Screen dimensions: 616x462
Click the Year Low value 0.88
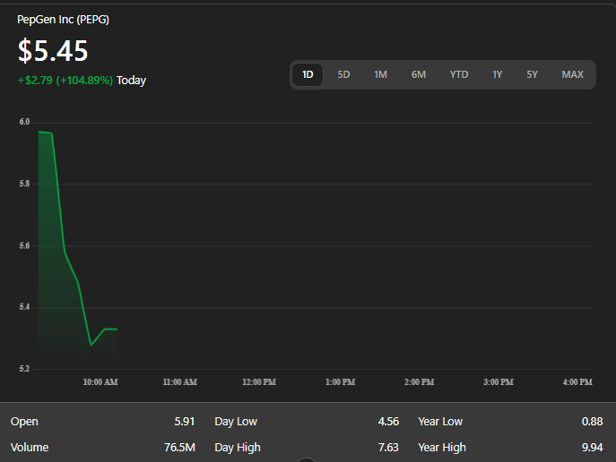592,422
